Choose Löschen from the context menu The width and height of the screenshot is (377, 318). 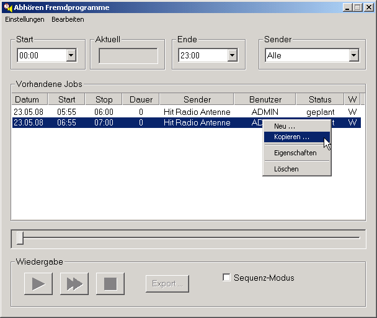coord(286,169)
